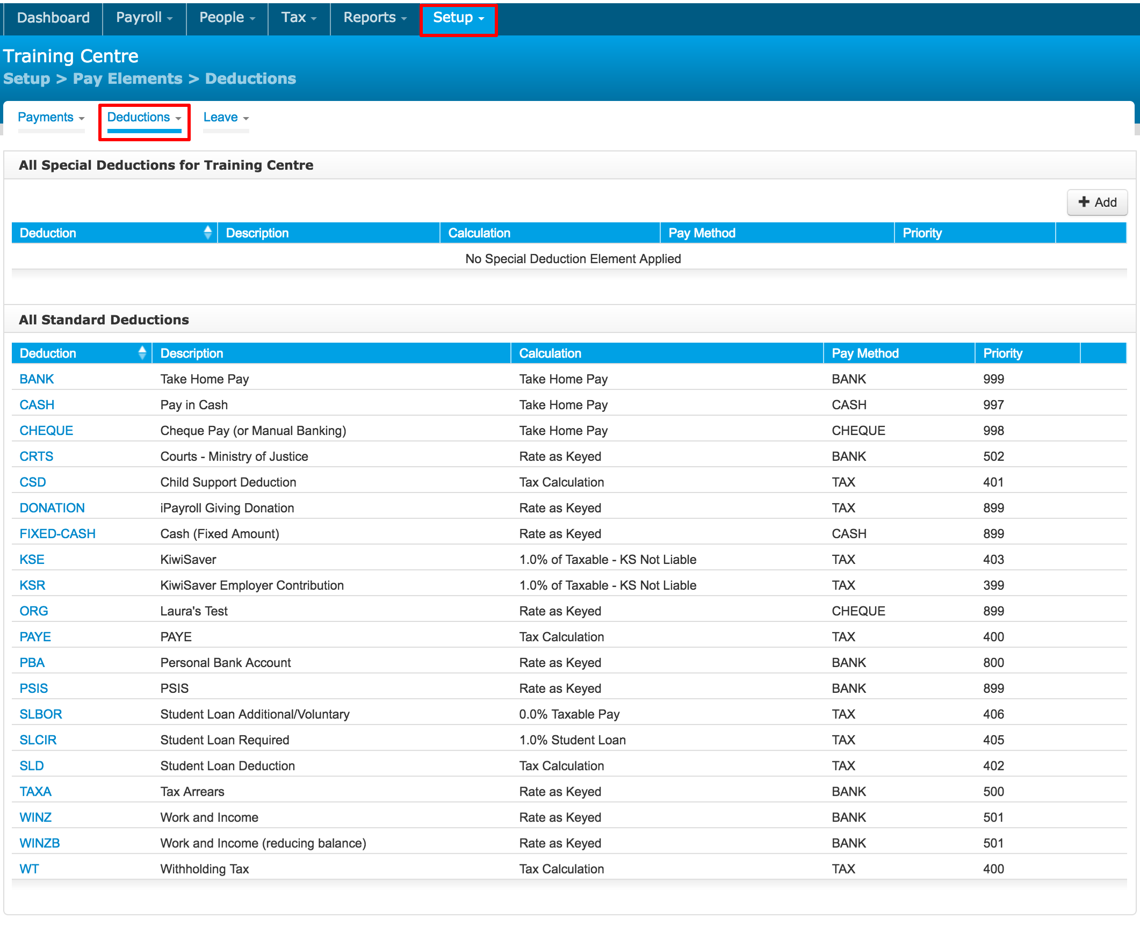1140x927 pixels.
Task: Open the WINZB deduction link
Action: (40, 843)
